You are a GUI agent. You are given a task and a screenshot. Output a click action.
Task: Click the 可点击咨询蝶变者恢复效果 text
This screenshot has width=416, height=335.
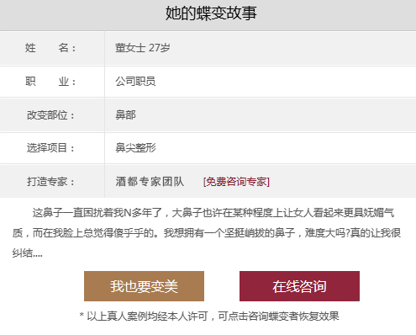(279, 316)
